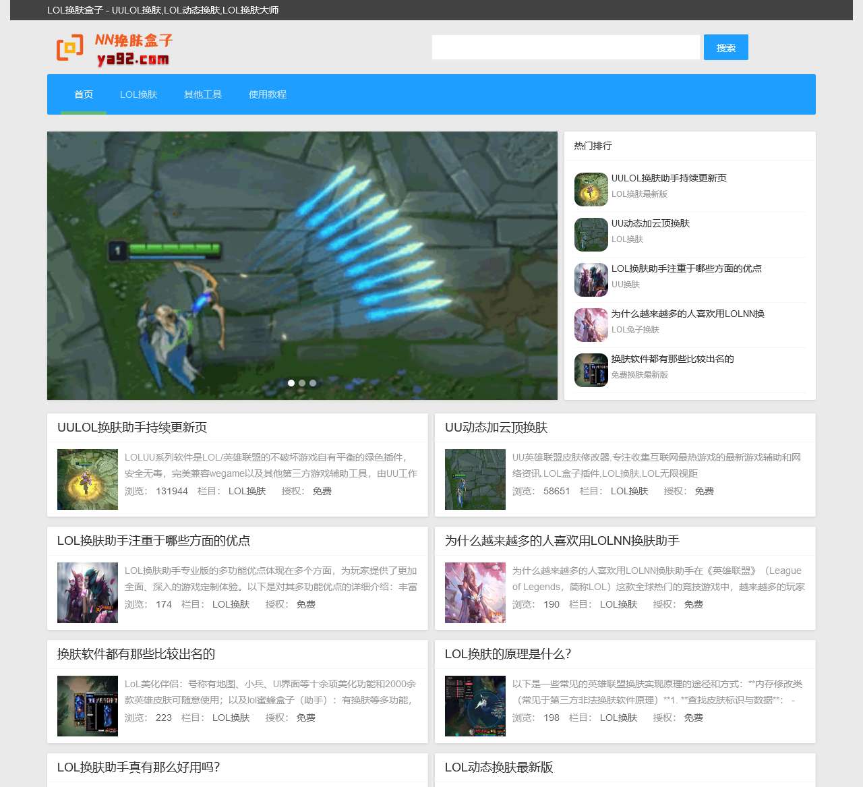Select the second carousel slide dot

(x=302, y=383)
